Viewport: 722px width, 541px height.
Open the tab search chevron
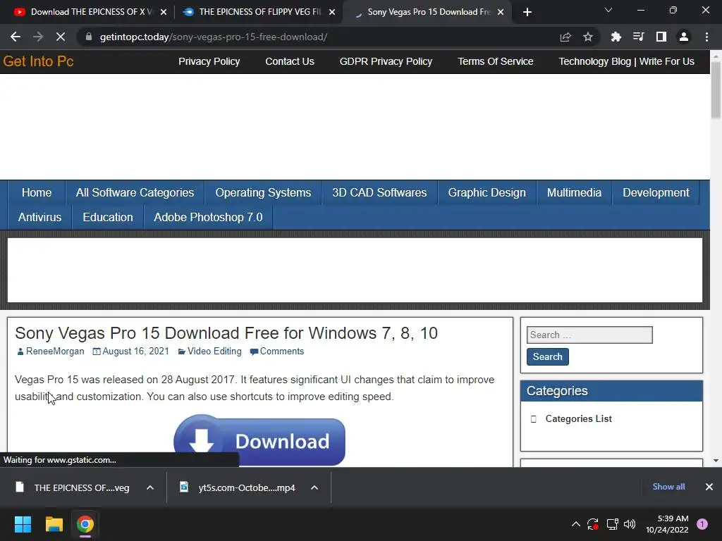pyautogui.click(x=608, y=10)
